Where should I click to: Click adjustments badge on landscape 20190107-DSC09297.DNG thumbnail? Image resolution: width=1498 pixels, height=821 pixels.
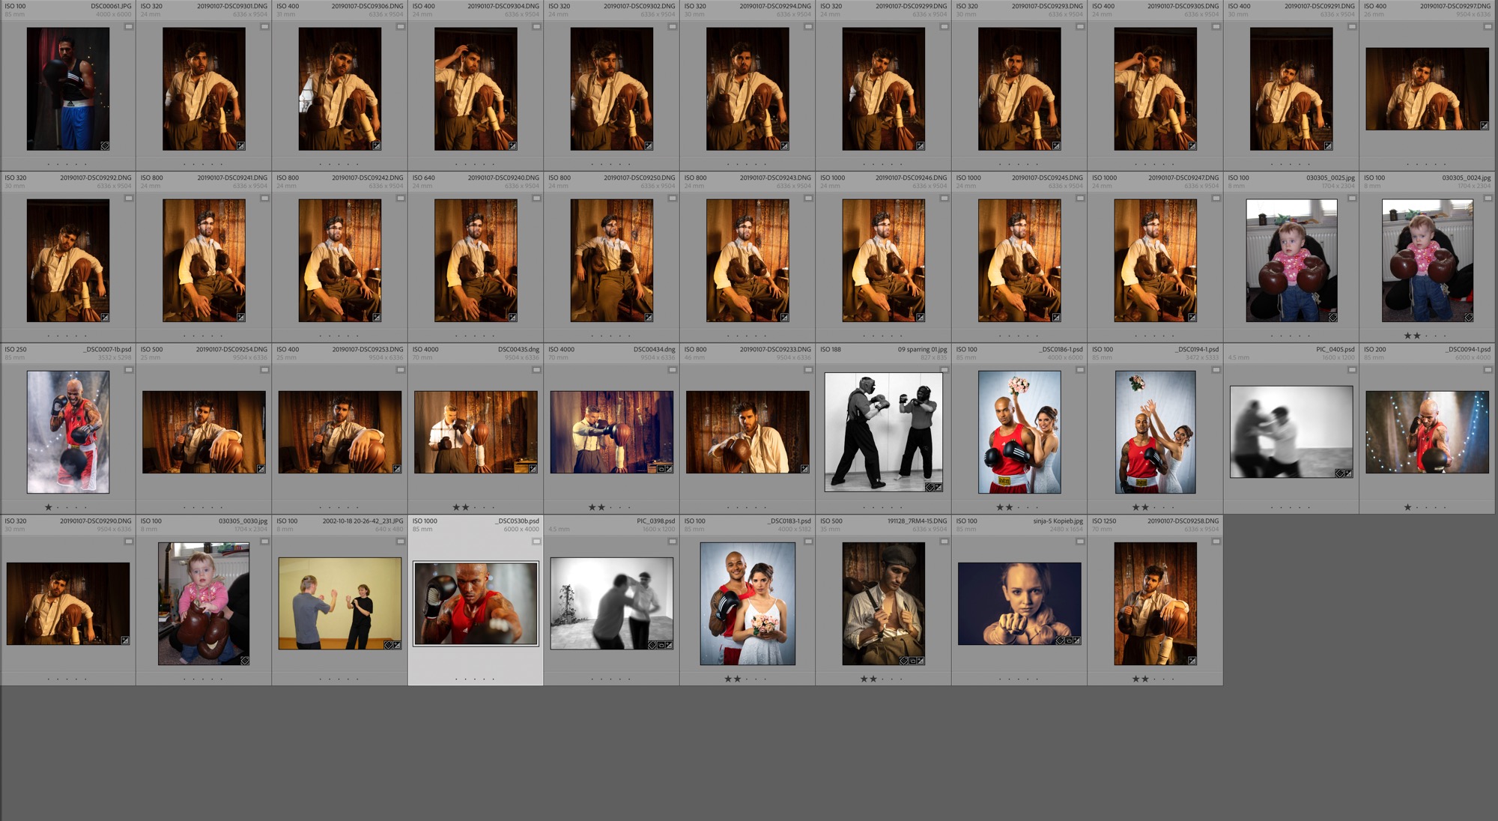point(1484,125)
